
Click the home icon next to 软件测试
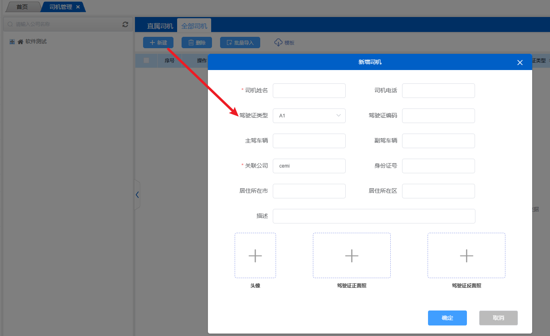coord(20,42)
